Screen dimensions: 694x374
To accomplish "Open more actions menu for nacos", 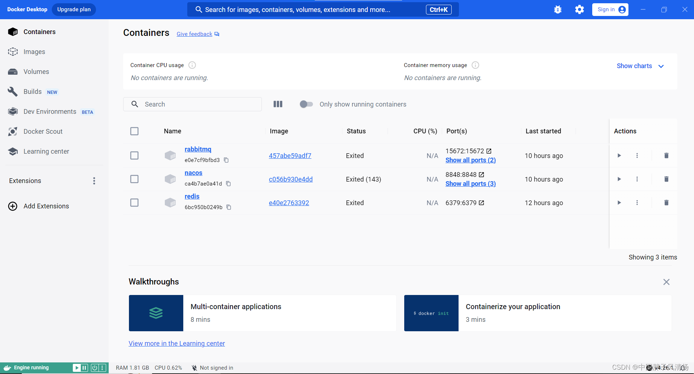I will (x=637, y=179).
